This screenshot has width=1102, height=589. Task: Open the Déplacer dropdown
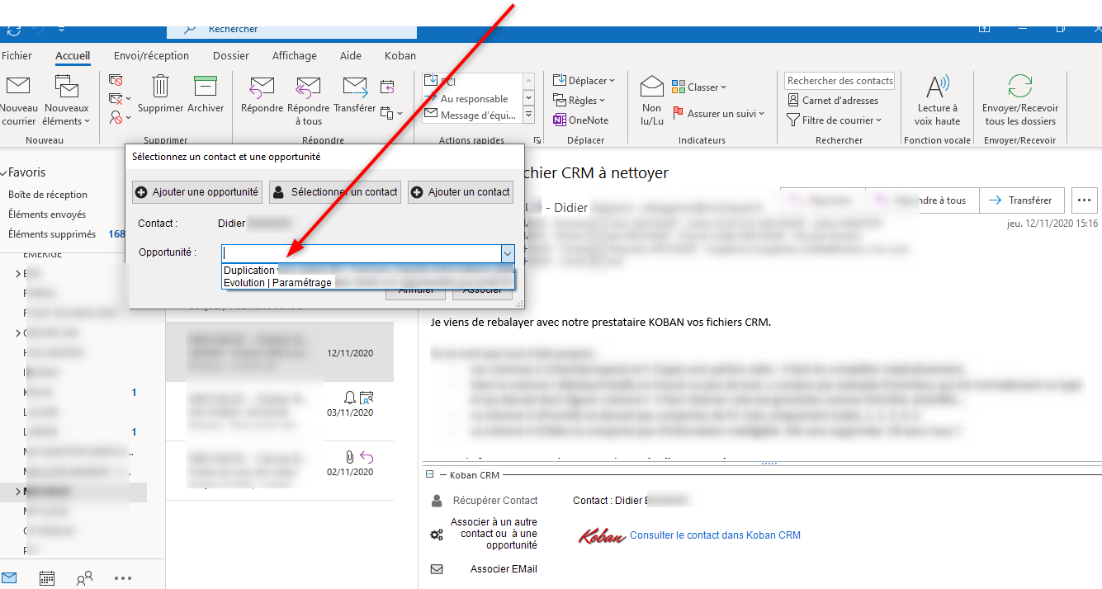[584, 81]
